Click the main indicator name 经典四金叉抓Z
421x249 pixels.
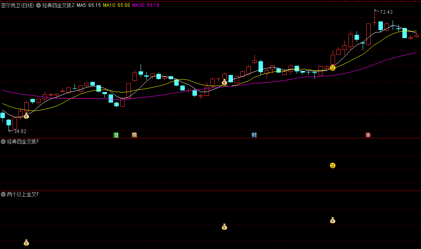[x=58, y=5]
